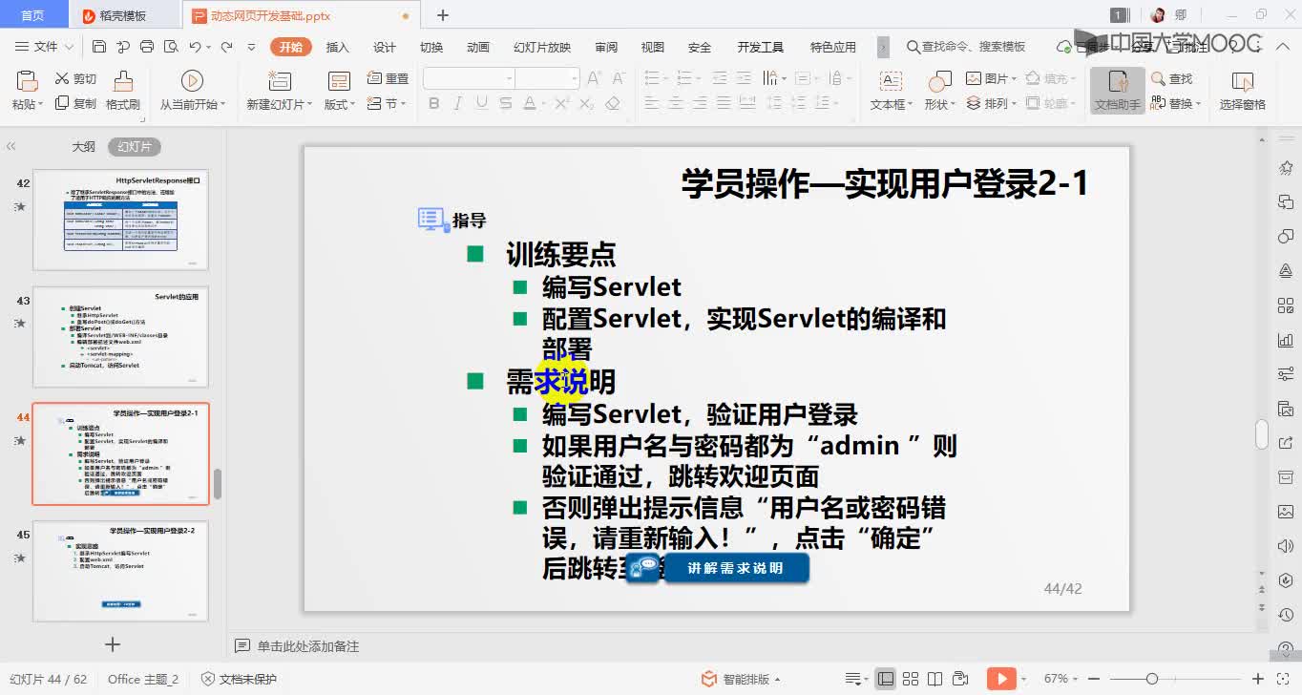Click the 首页 home tab button
Image resolution: width=1302 pixels, height=695 pixels.
click(x=32, y=15)
